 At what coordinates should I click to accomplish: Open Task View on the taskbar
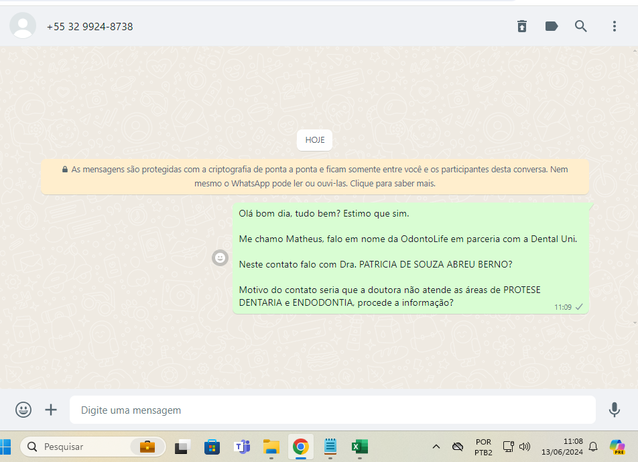tap(182, 447)
